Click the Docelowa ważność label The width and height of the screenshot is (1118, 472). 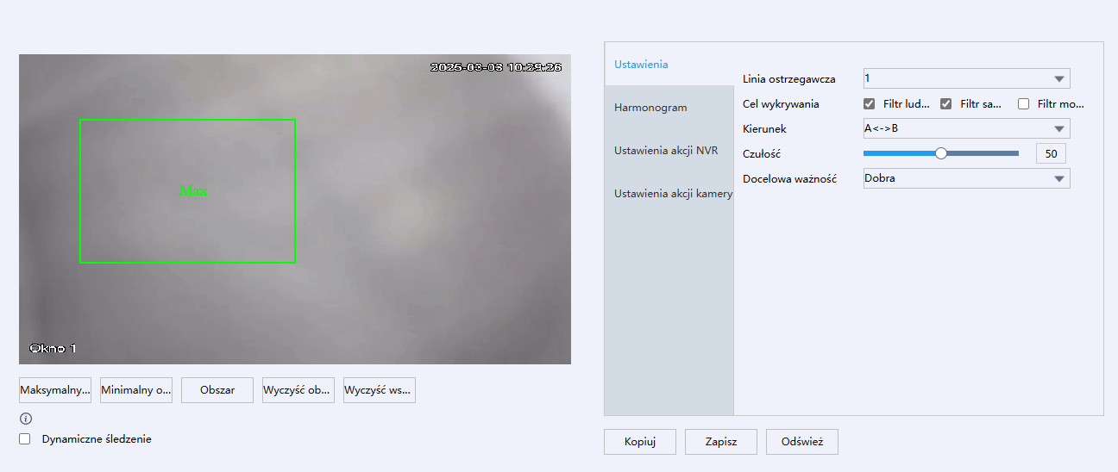[x=789, y=179]
